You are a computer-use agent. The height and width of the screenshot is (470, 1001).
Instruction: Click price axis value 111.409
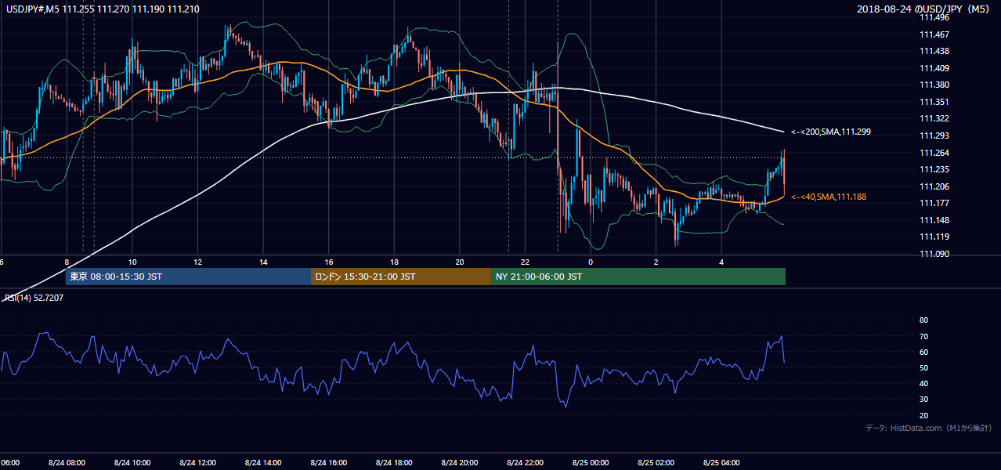click(x=935, y=68)
